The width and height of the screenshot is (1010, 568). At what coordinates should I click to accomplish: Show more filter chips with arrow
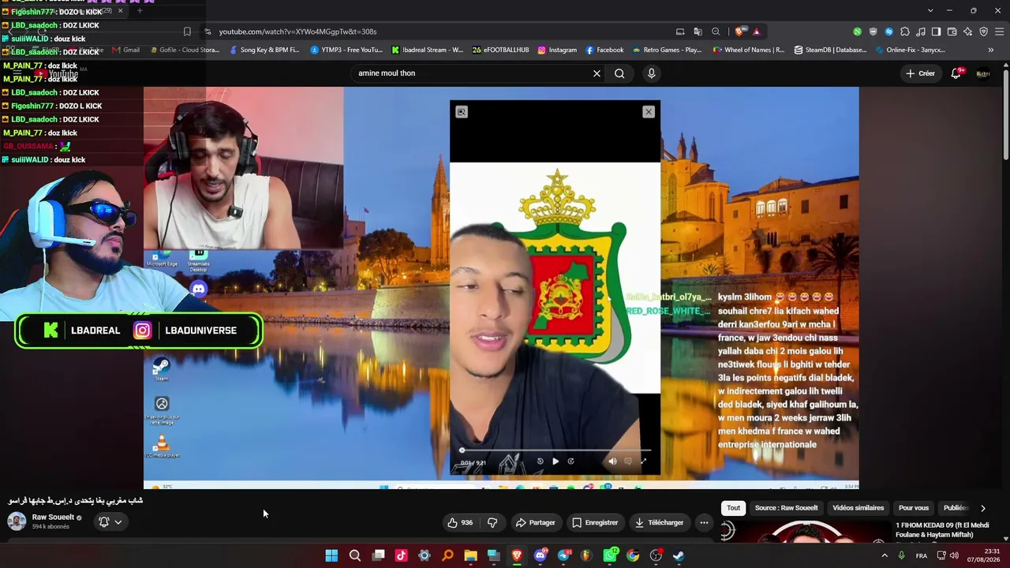(x=982, y=508)
